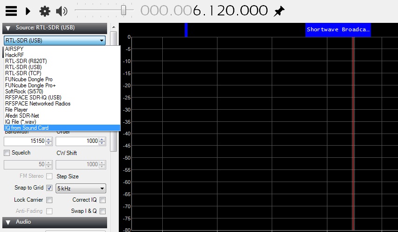Viewport: 398px width, 232px height.
Task: Click the filter Order 1000 field
Action: point(77,141)
